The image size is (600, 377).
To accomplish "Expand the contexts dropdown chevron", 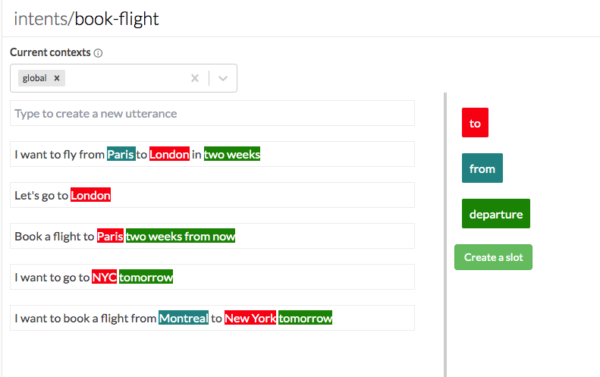I will tap(223, 78).
